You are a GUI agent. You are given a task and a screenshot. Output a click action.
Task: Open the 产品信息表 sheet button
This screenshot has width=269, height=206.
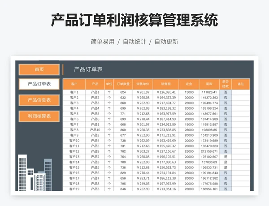click(39, 100)
